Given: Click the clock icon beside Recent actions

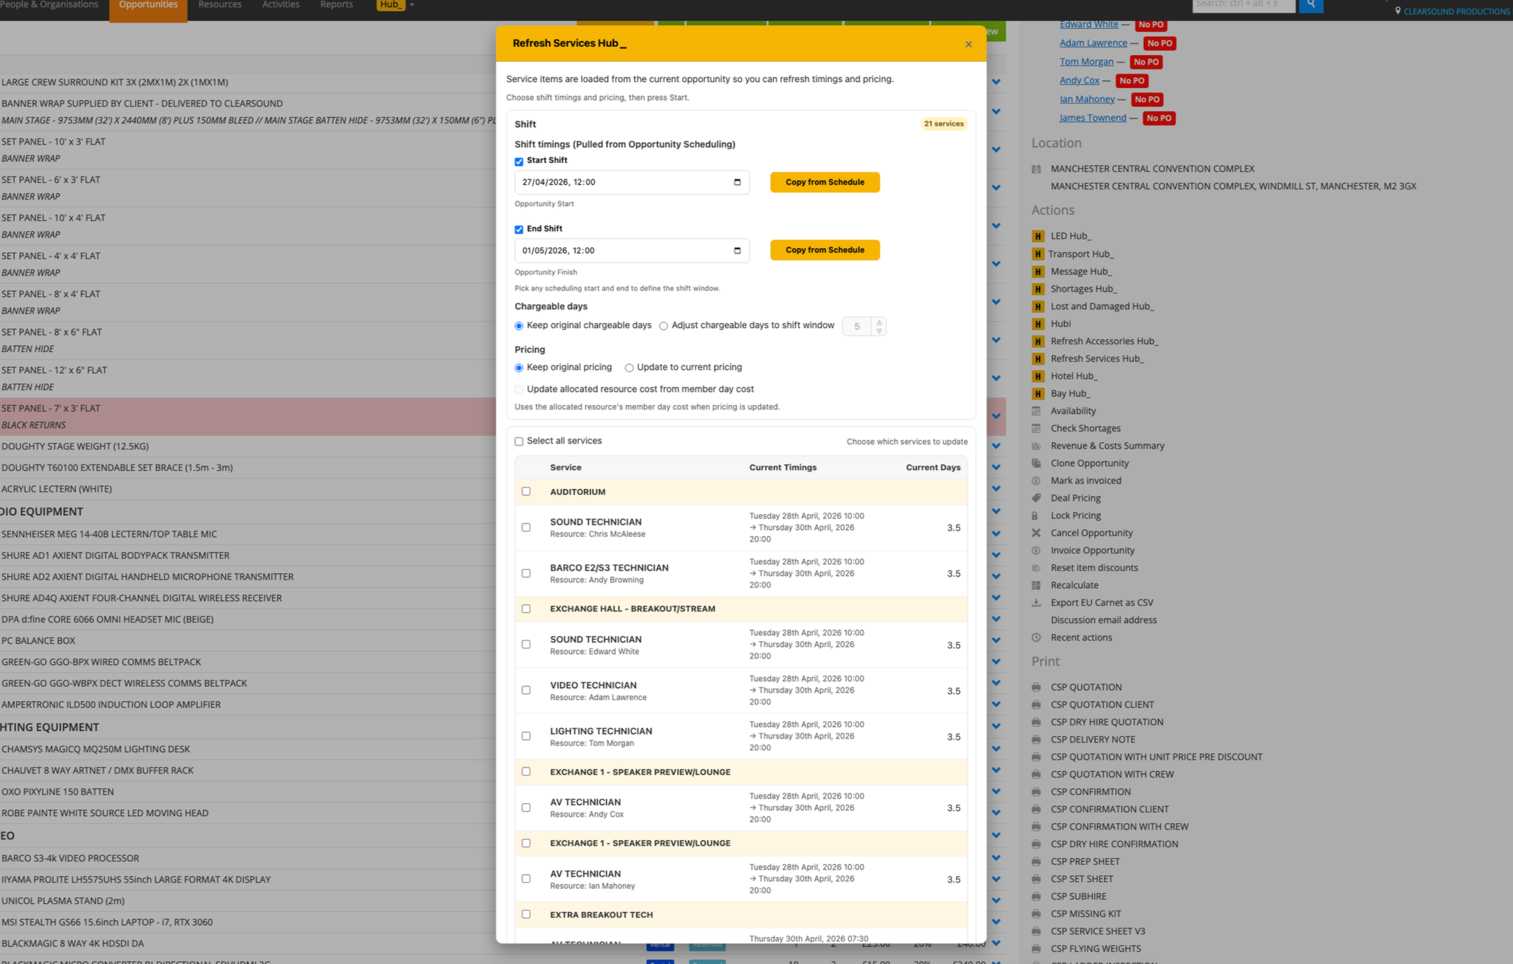Looking at the screenshot, I should click(x=1036, y=637).
